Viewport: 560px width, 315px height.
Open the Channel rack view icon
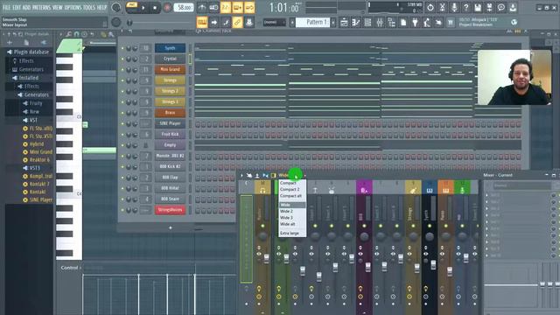(x=367, y=22)
